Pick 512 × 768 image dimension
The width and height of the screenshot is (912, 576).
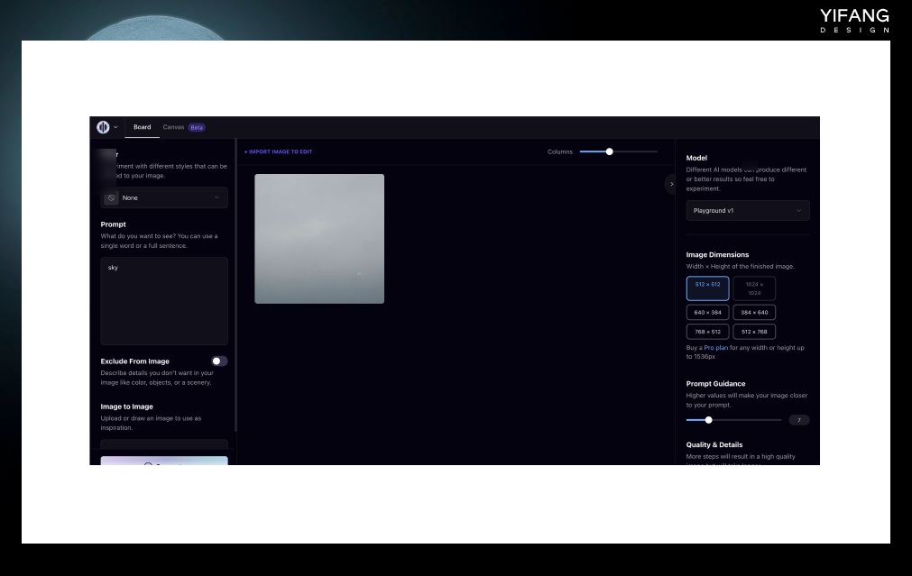tap(753, 332)
